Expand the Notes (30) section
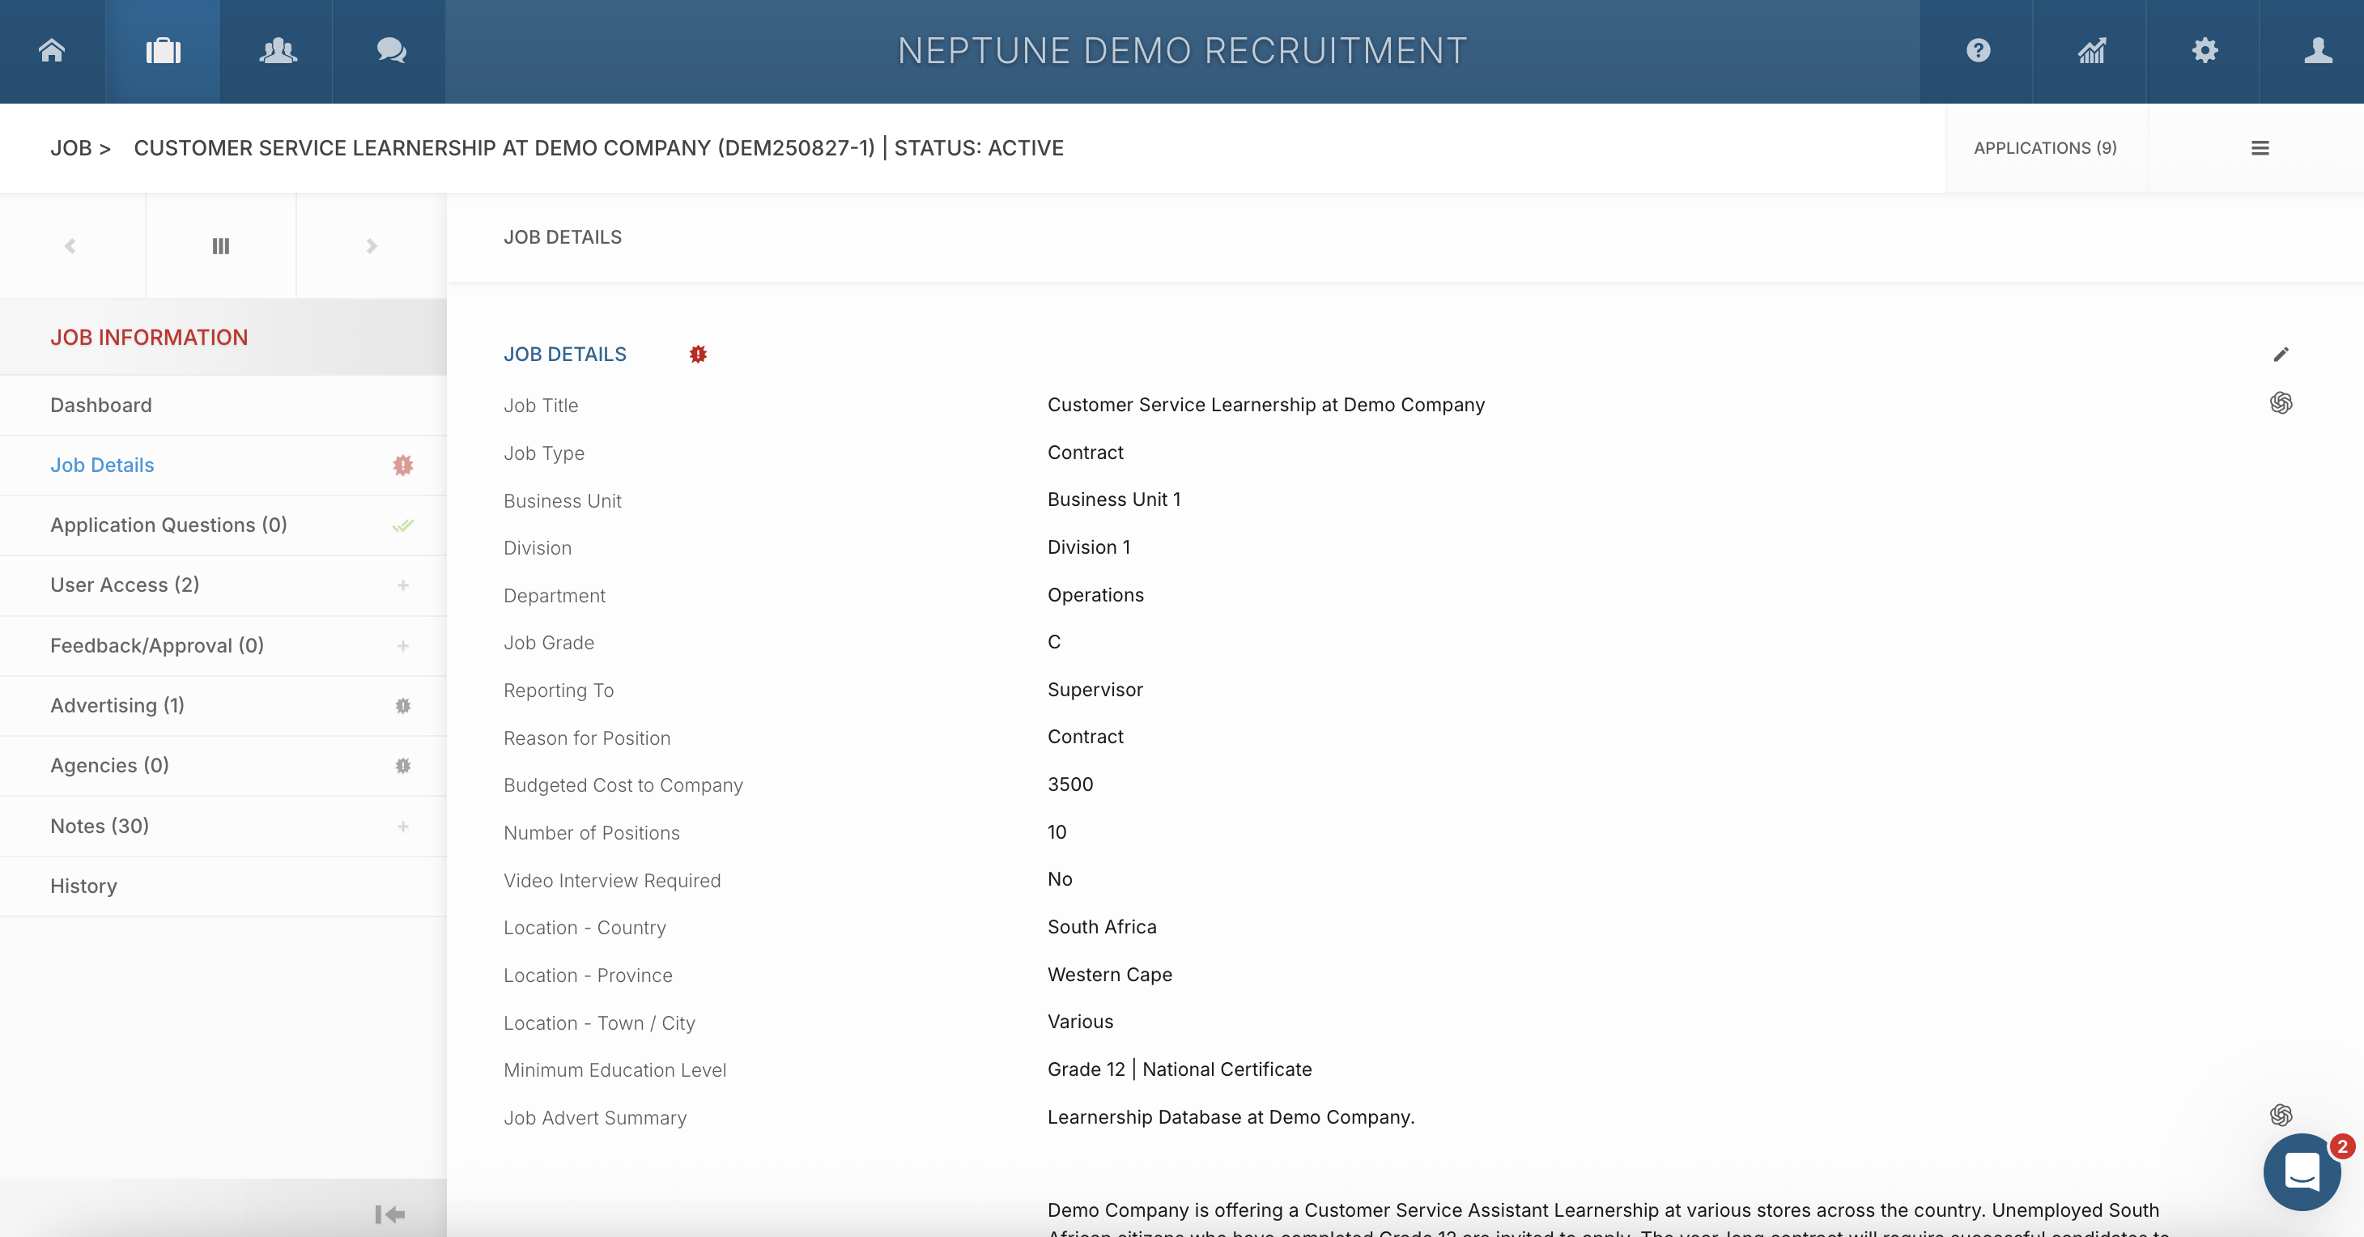The image size is (2364, 1237). coord(403,826)
